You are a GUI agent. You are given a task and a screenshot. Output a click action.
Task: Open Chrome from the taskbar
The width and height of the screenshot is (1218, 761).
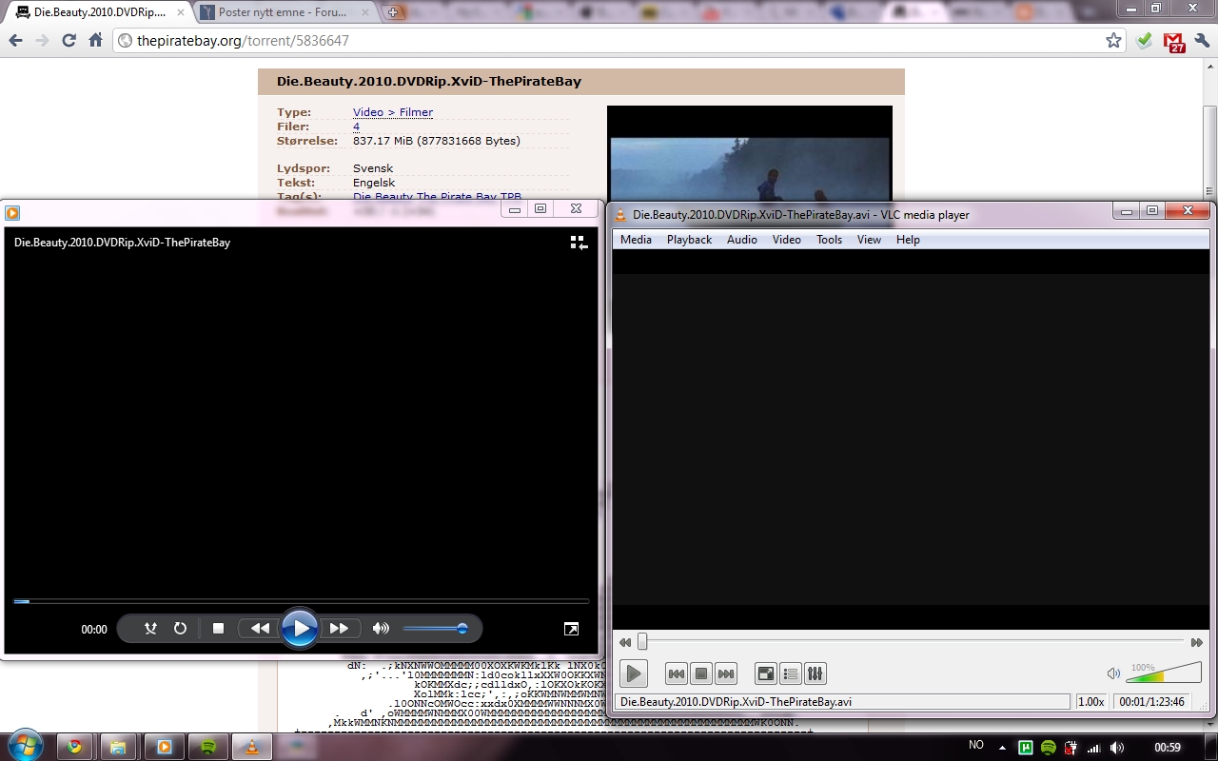[74, 747]
